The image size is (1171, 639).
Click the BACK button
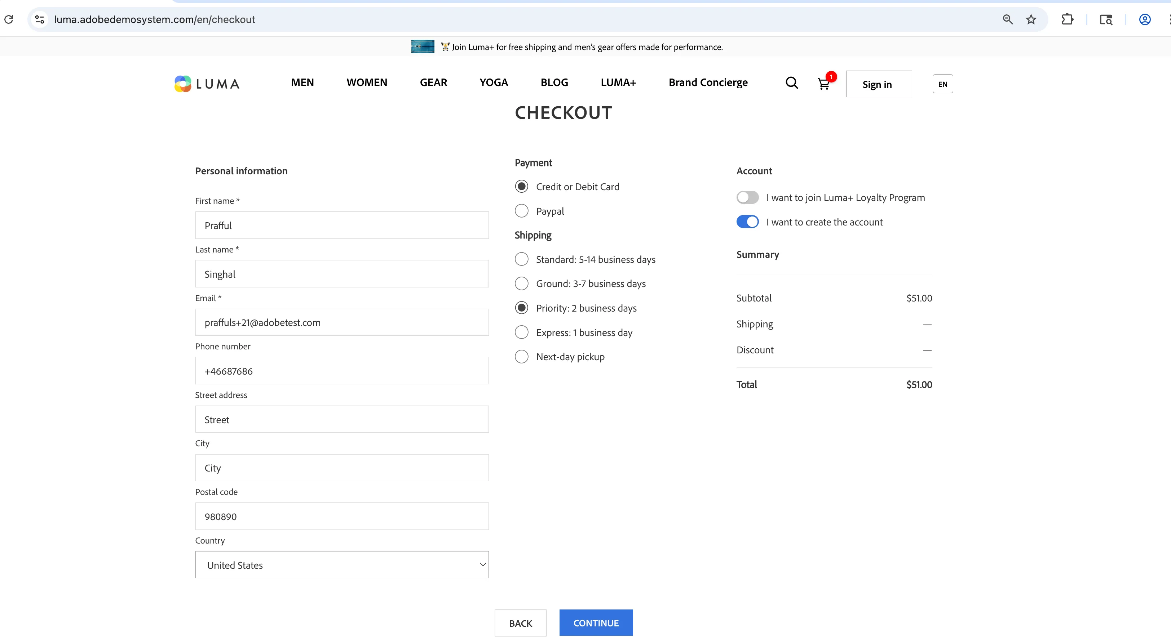click(x=521, y=623)
